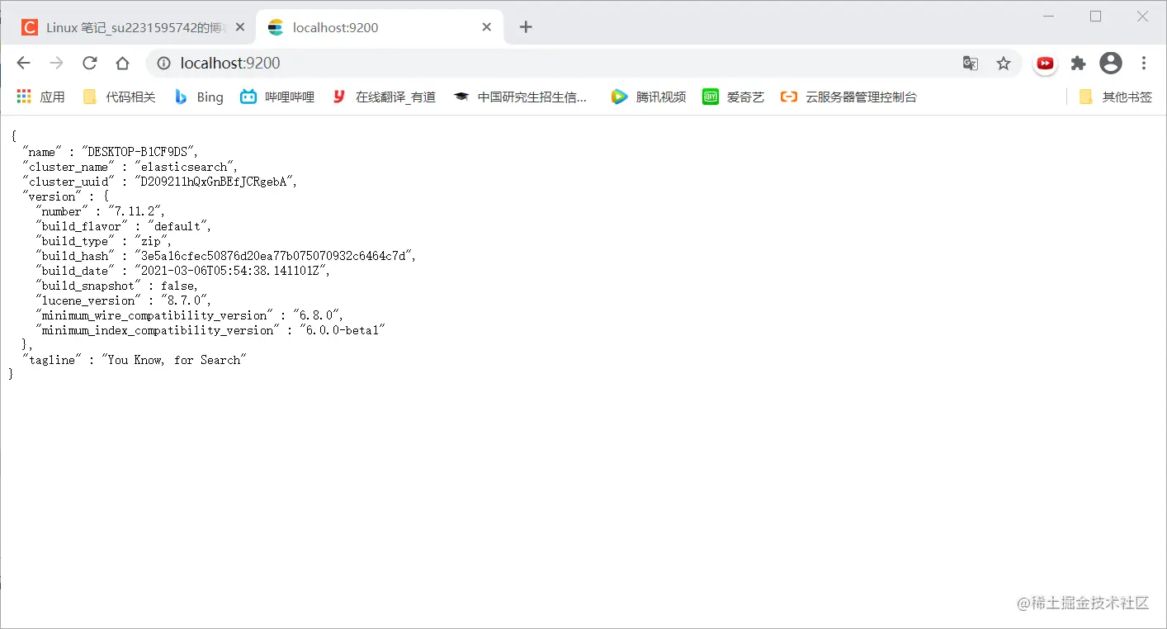
Task: Open the YouTube extension icon
Action: pos(1045,63)
